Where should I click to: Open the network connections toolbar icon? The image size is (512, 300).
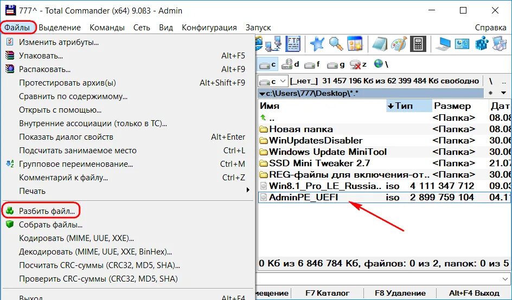point(273,44)
